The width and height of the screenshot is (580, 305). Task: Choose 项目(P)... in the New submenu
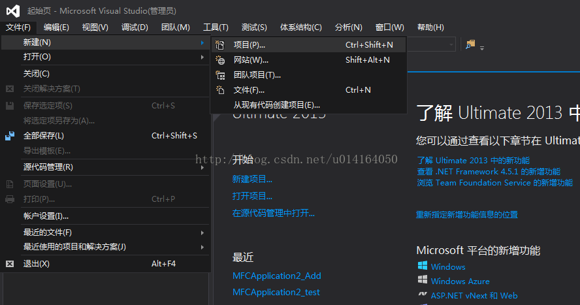point(309,44)
